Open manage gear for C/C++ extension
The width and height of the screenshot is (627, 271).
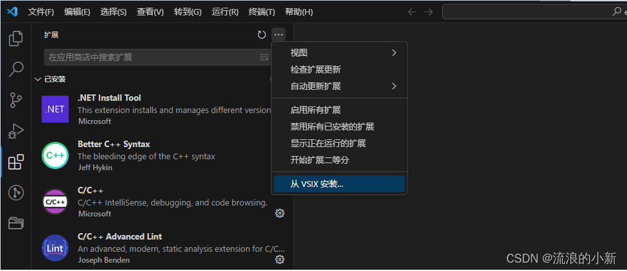click(x=280, y=213)
